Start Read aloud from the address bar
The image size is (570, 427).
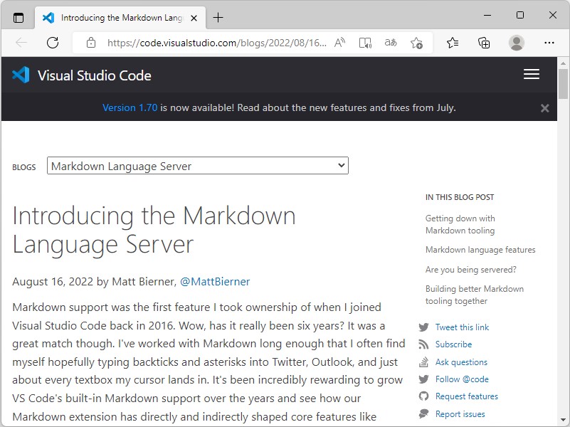(339, 43)
